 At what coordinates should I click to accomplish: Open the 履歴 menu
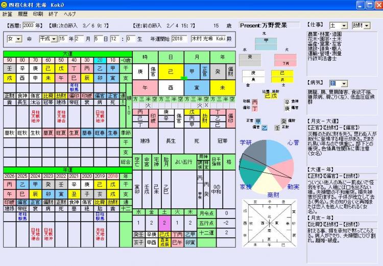point(22,14)
